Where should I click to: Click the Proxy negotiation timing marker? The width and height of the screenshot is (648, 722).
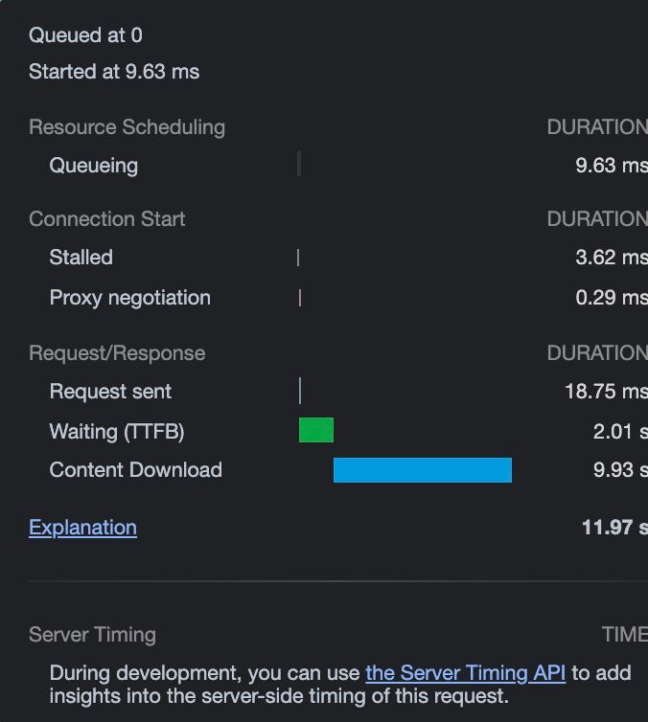click(300, 298)
